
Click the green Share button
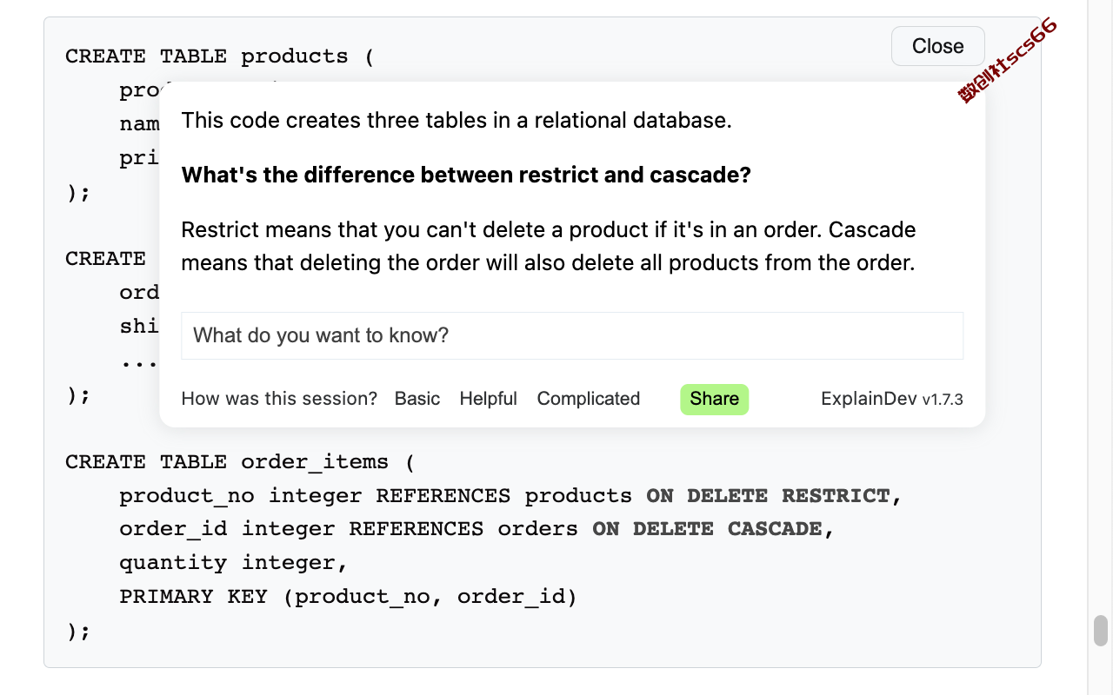pos(714,399)
